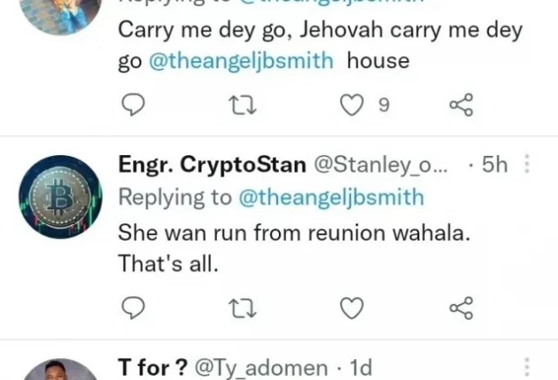Open the top commenter's profile avatar
558x380 pixels.
pos(60,13)
